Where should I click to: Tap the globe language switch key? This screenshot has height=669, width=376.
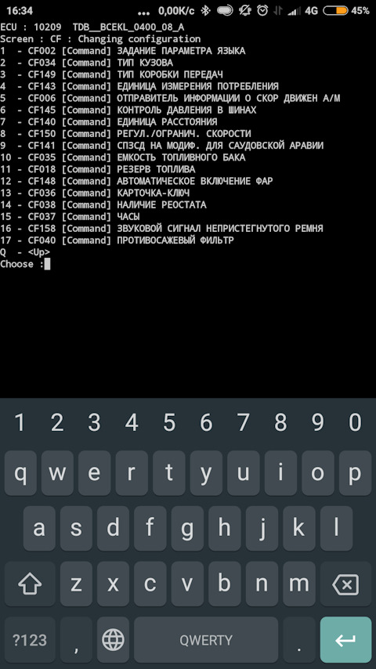[113, 639]
